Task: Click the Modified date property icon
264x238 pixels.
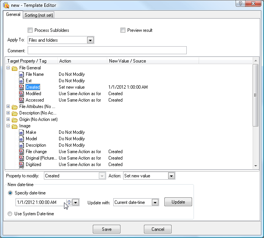Action: (x=21, y=94)
